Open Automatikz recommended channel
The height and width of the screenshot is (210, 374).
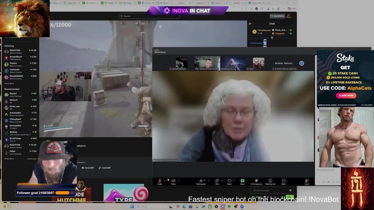click(20, 114)
